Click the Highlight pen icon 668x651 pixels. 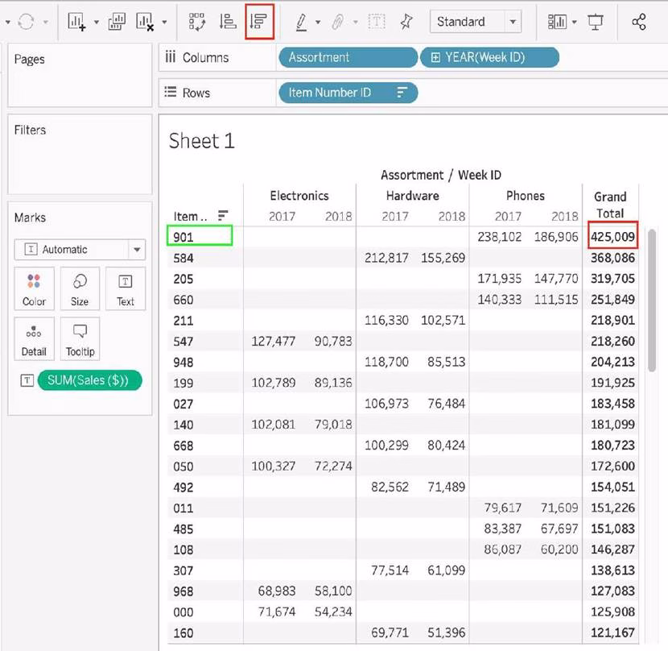pyautogui.click(x=301, y=22)
